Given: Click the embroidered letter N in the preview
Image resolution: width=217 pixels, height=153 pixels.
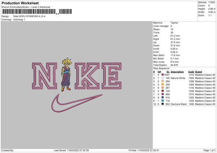Looking at the screenshot, I should [44, 76].
